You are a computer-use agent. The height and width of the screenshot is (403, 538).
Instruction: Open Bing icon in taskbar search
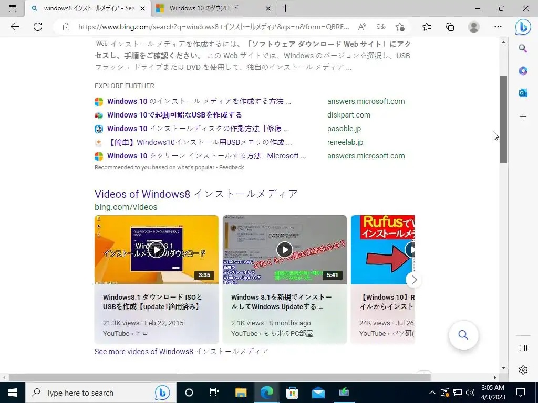[162, 393]
